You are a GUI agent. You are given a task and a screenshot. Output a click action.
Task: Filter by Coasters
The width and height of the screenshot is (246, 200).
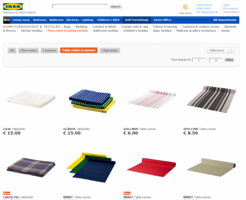50,50
